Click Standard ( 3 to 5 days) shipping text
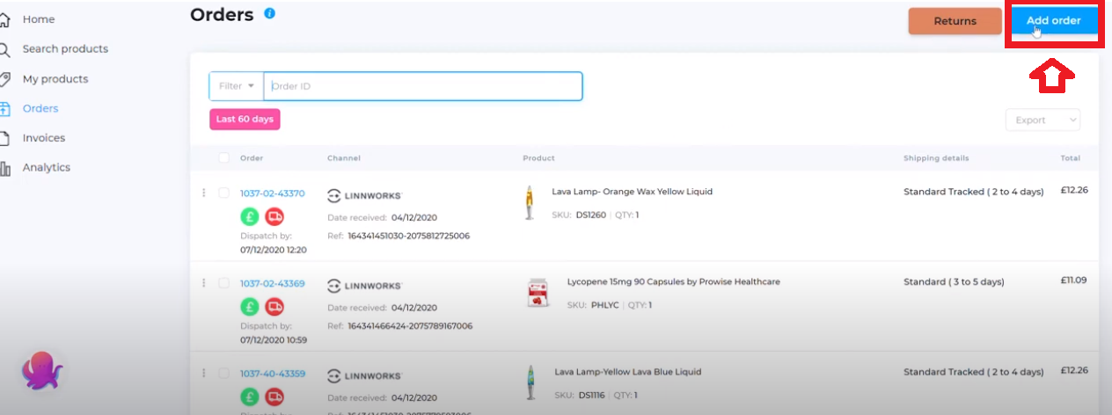The width and height of the screenshot is (1112, 415). click(x=954, y=282)
